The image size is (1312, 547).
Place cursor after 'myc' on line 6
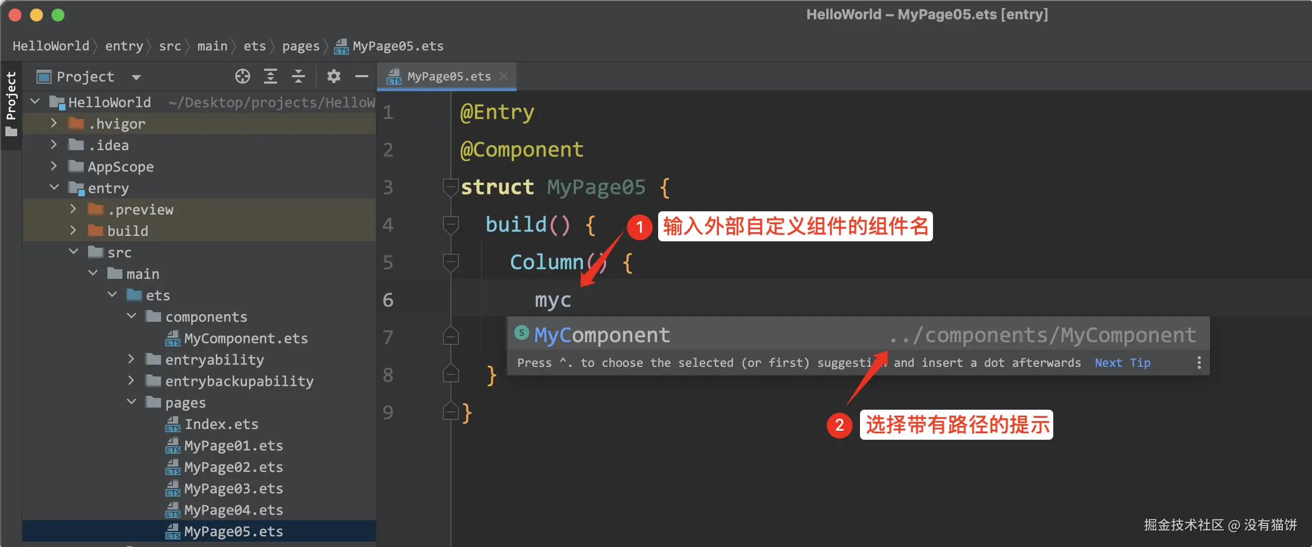pyautogui.click(x=572, y=300)
